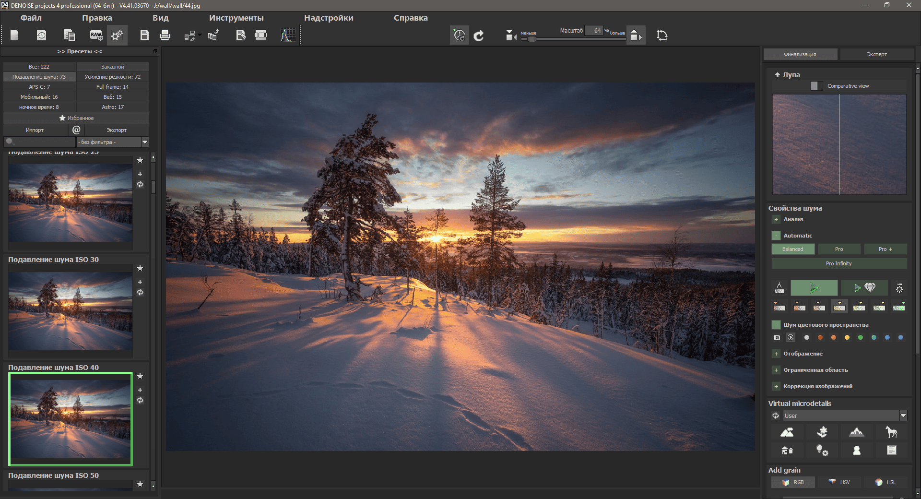
Task: Show all presets with Все: 222
Action: (39, 67)
